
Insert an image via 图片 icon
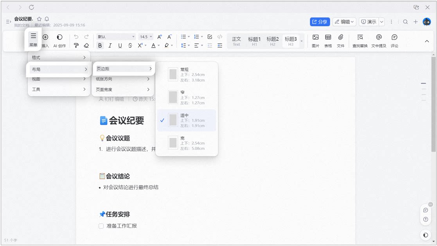point(315,41)
